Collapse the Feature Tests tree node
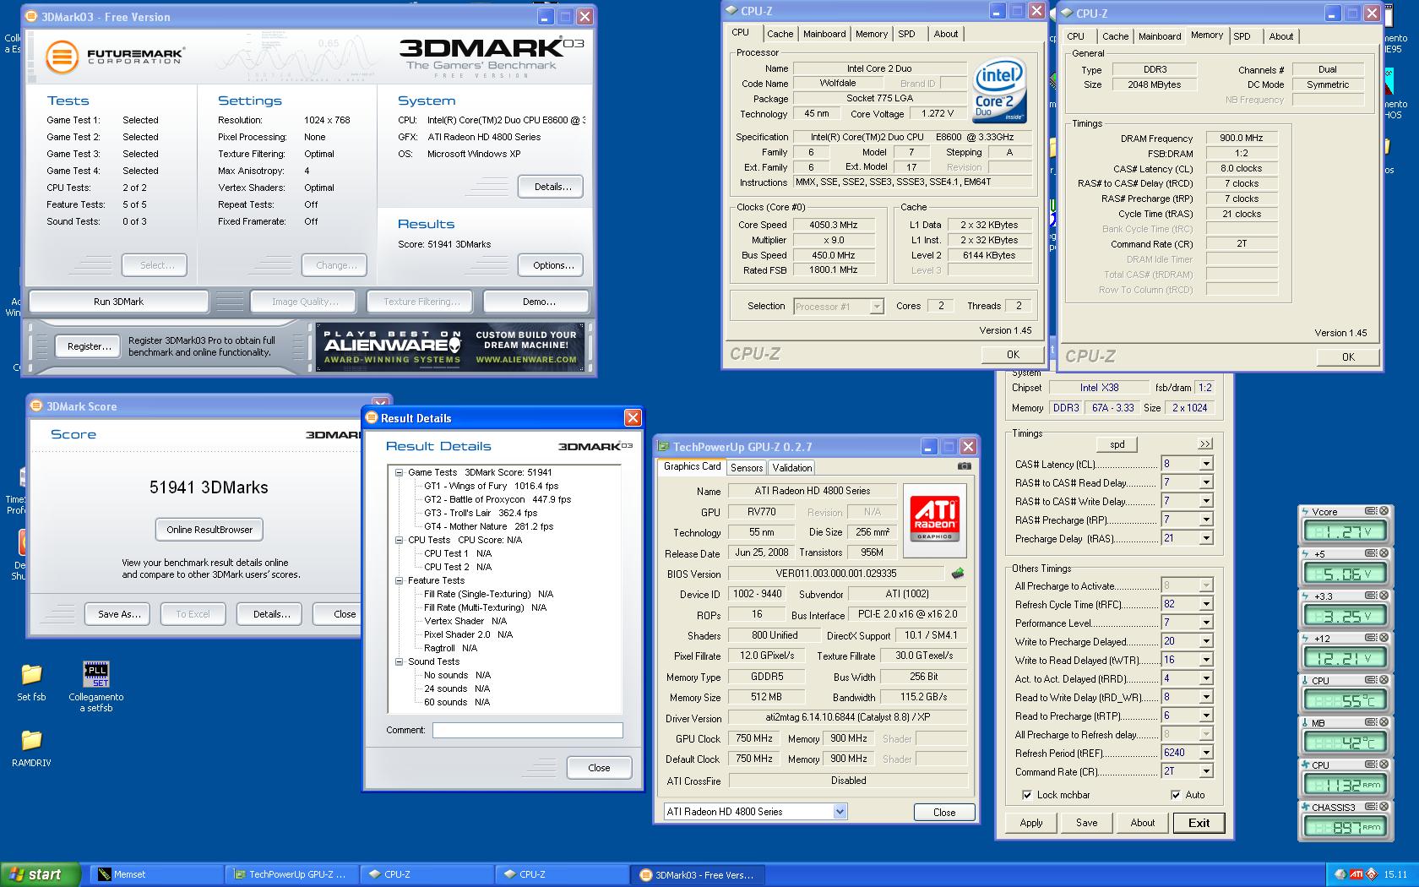Screen dimensions: 1419x887 coord(399,580)
